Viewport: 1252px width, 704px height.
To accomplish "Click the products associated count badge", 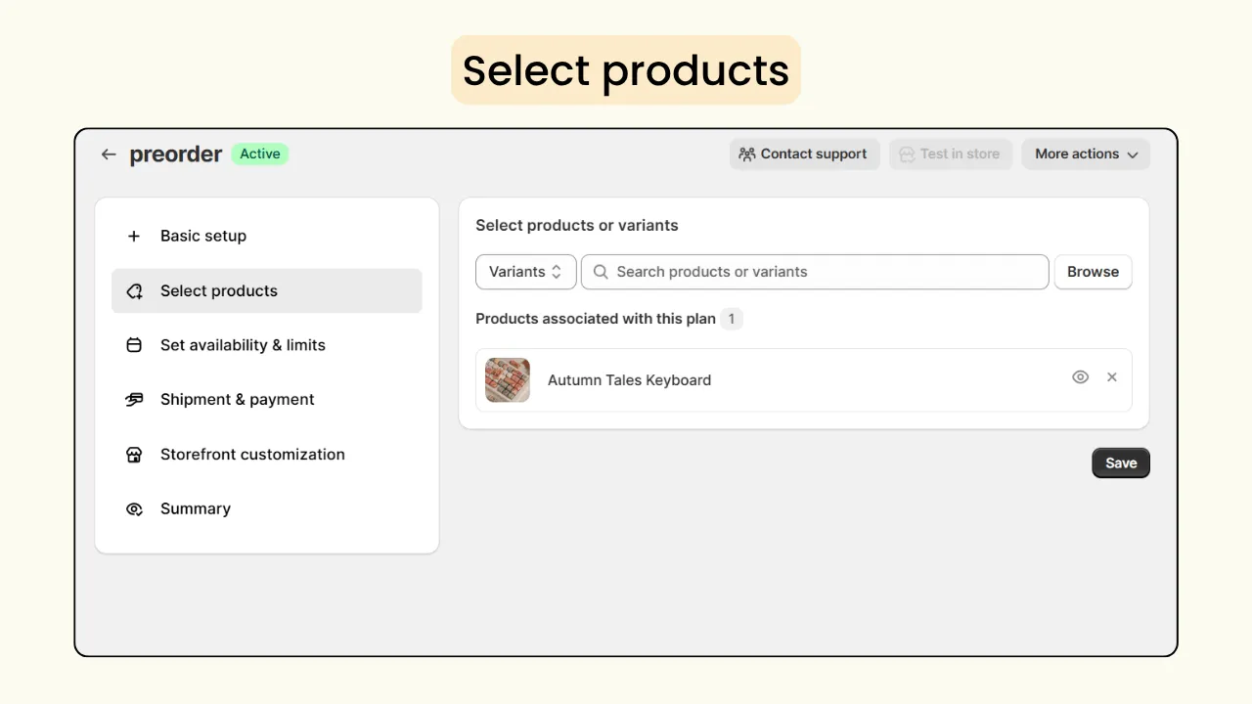I will point(733,319).
